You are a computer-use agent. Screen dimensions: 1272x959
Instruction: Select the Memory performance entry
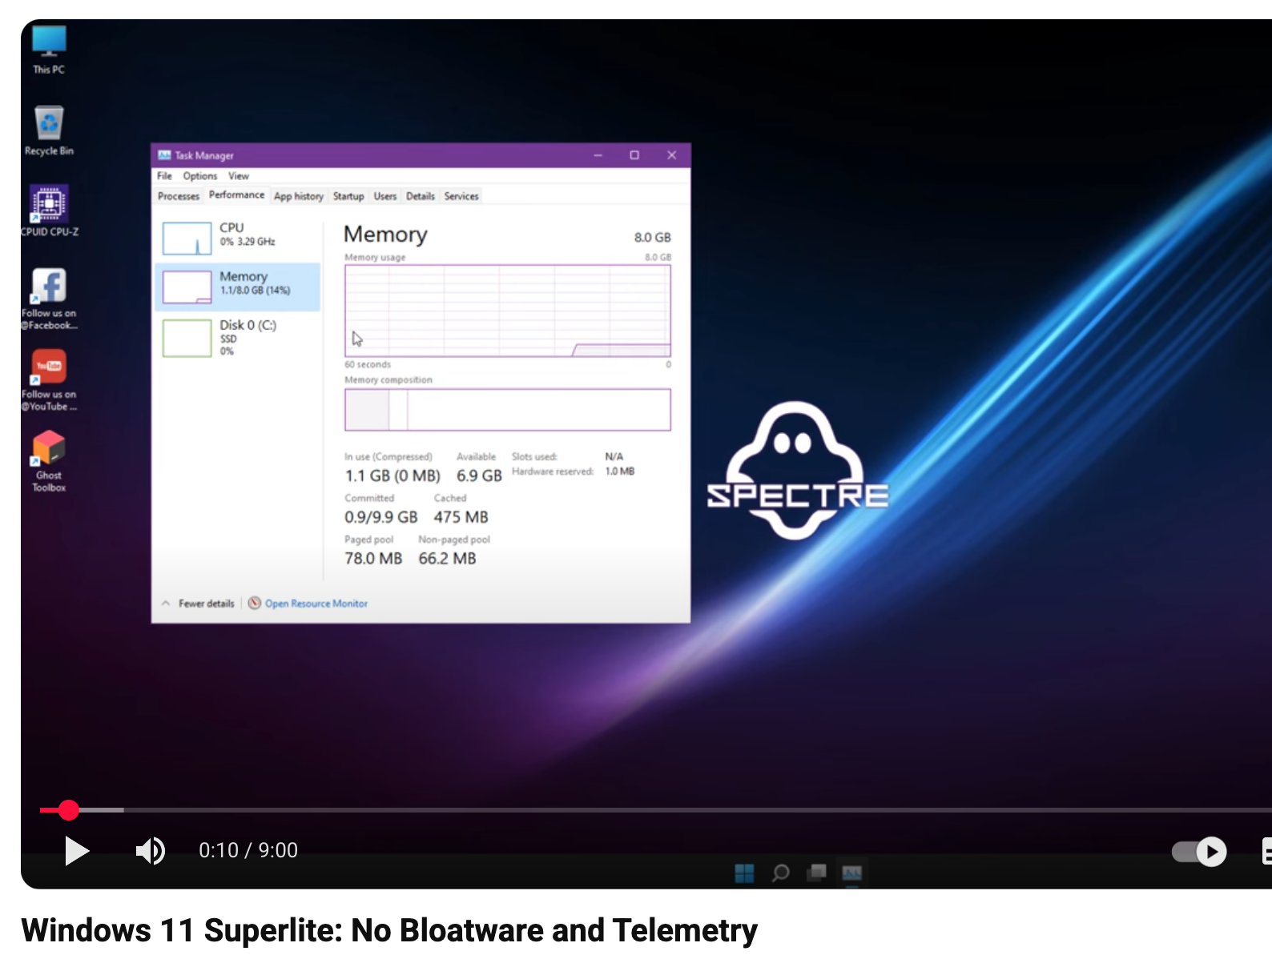coord(238,287)
